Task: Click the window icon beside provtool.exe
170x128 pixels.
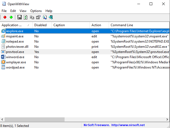Action: (3, 52)
